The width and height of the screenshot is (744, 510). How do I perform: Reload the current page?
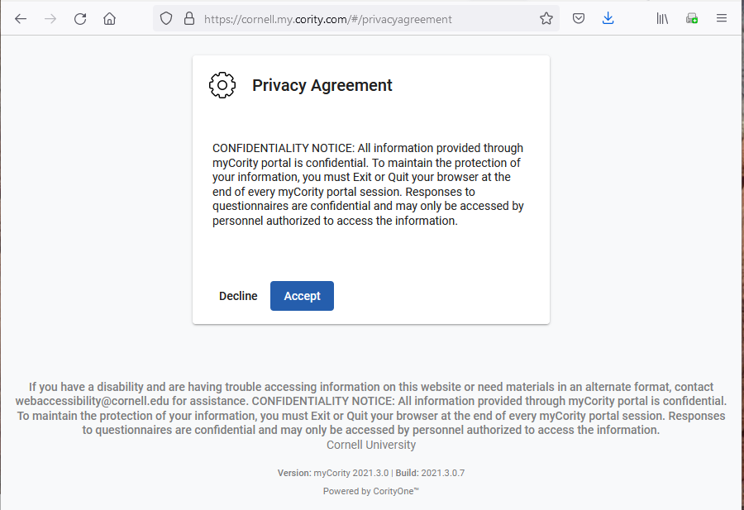click(80, 19)
